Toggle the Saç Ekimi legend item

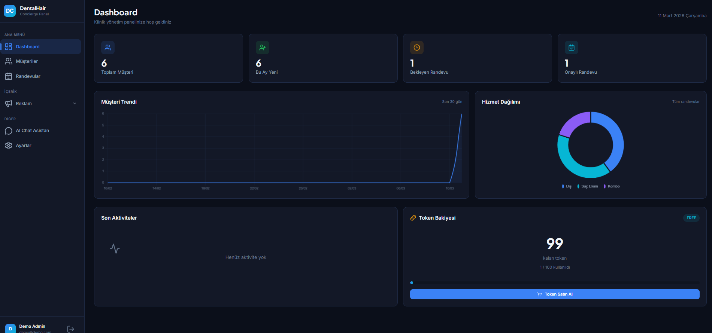coord(588,186)
